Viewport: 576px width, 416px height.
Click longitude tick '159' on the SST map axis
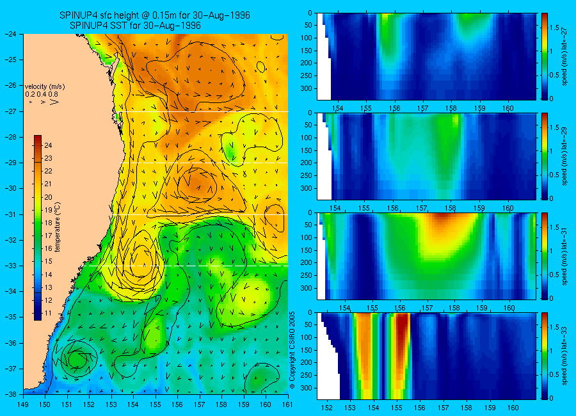click(244, 405)
